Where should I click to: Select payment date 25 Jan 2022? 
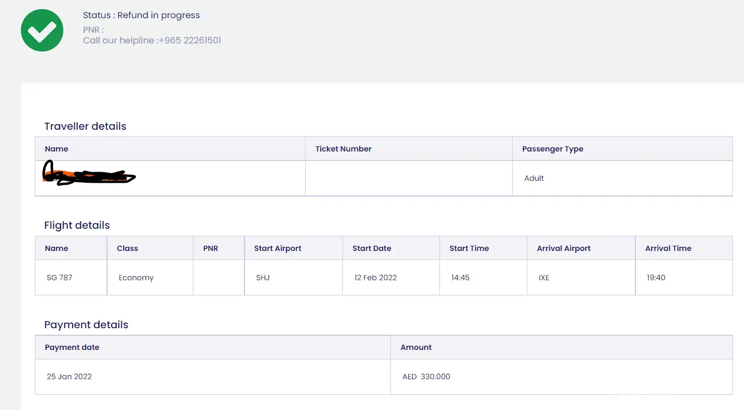69,377
